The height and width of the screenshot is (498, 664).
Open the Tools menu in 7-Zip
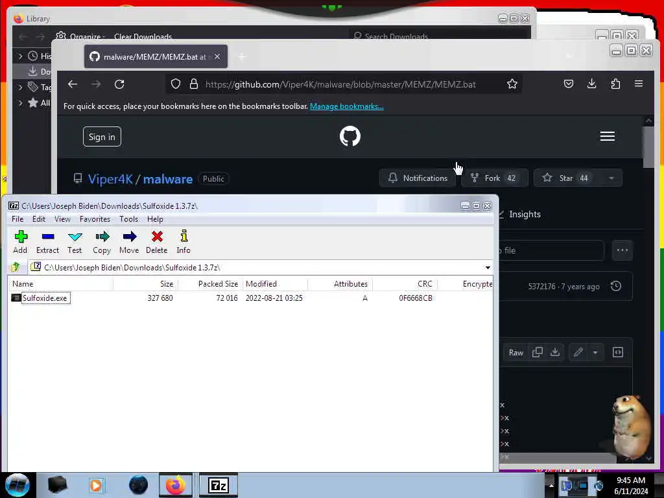click(x=128, y=219)
